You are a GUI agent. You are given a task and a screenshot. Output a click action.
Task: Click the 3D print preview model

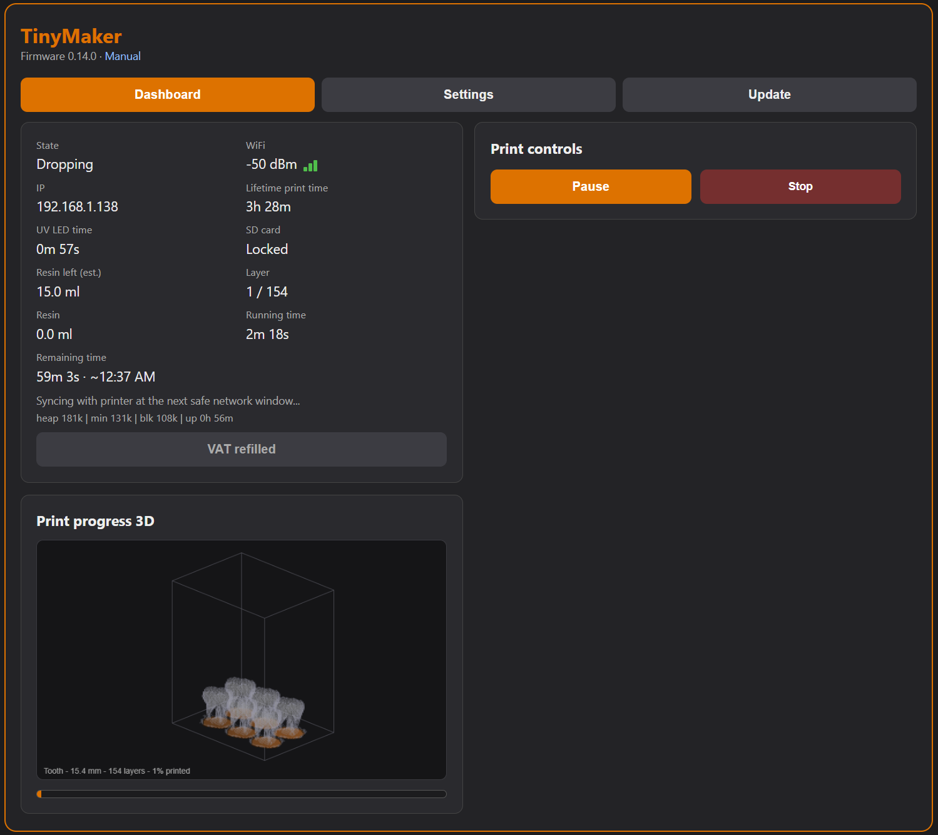pos(253,712)
